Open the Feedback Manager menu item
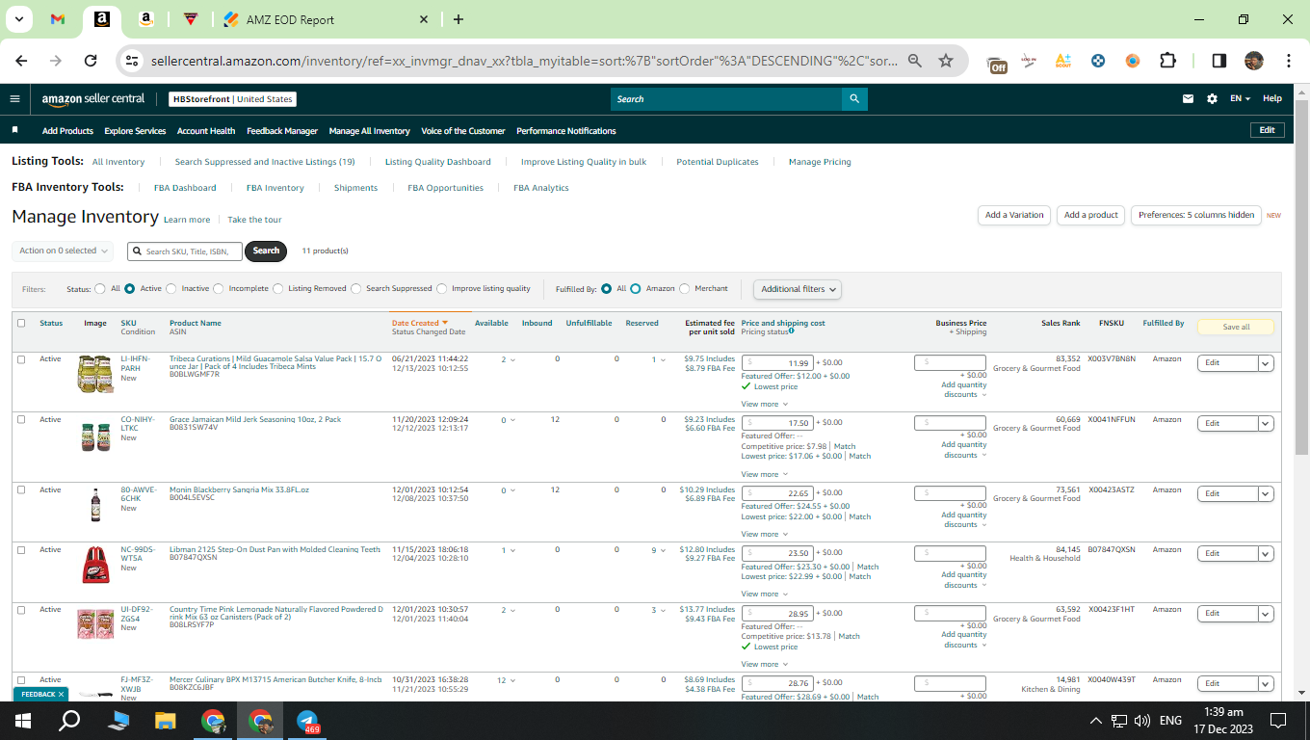1310x740 pixels. (282, 131)
